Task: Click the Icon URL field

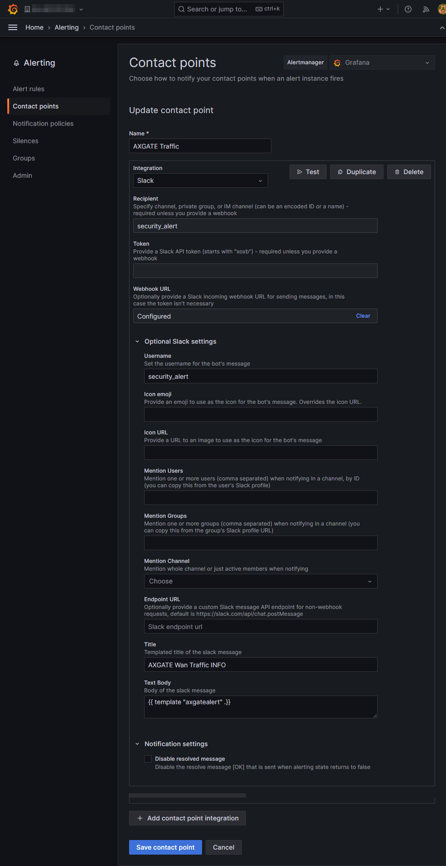Action: (x=261, y=453)
